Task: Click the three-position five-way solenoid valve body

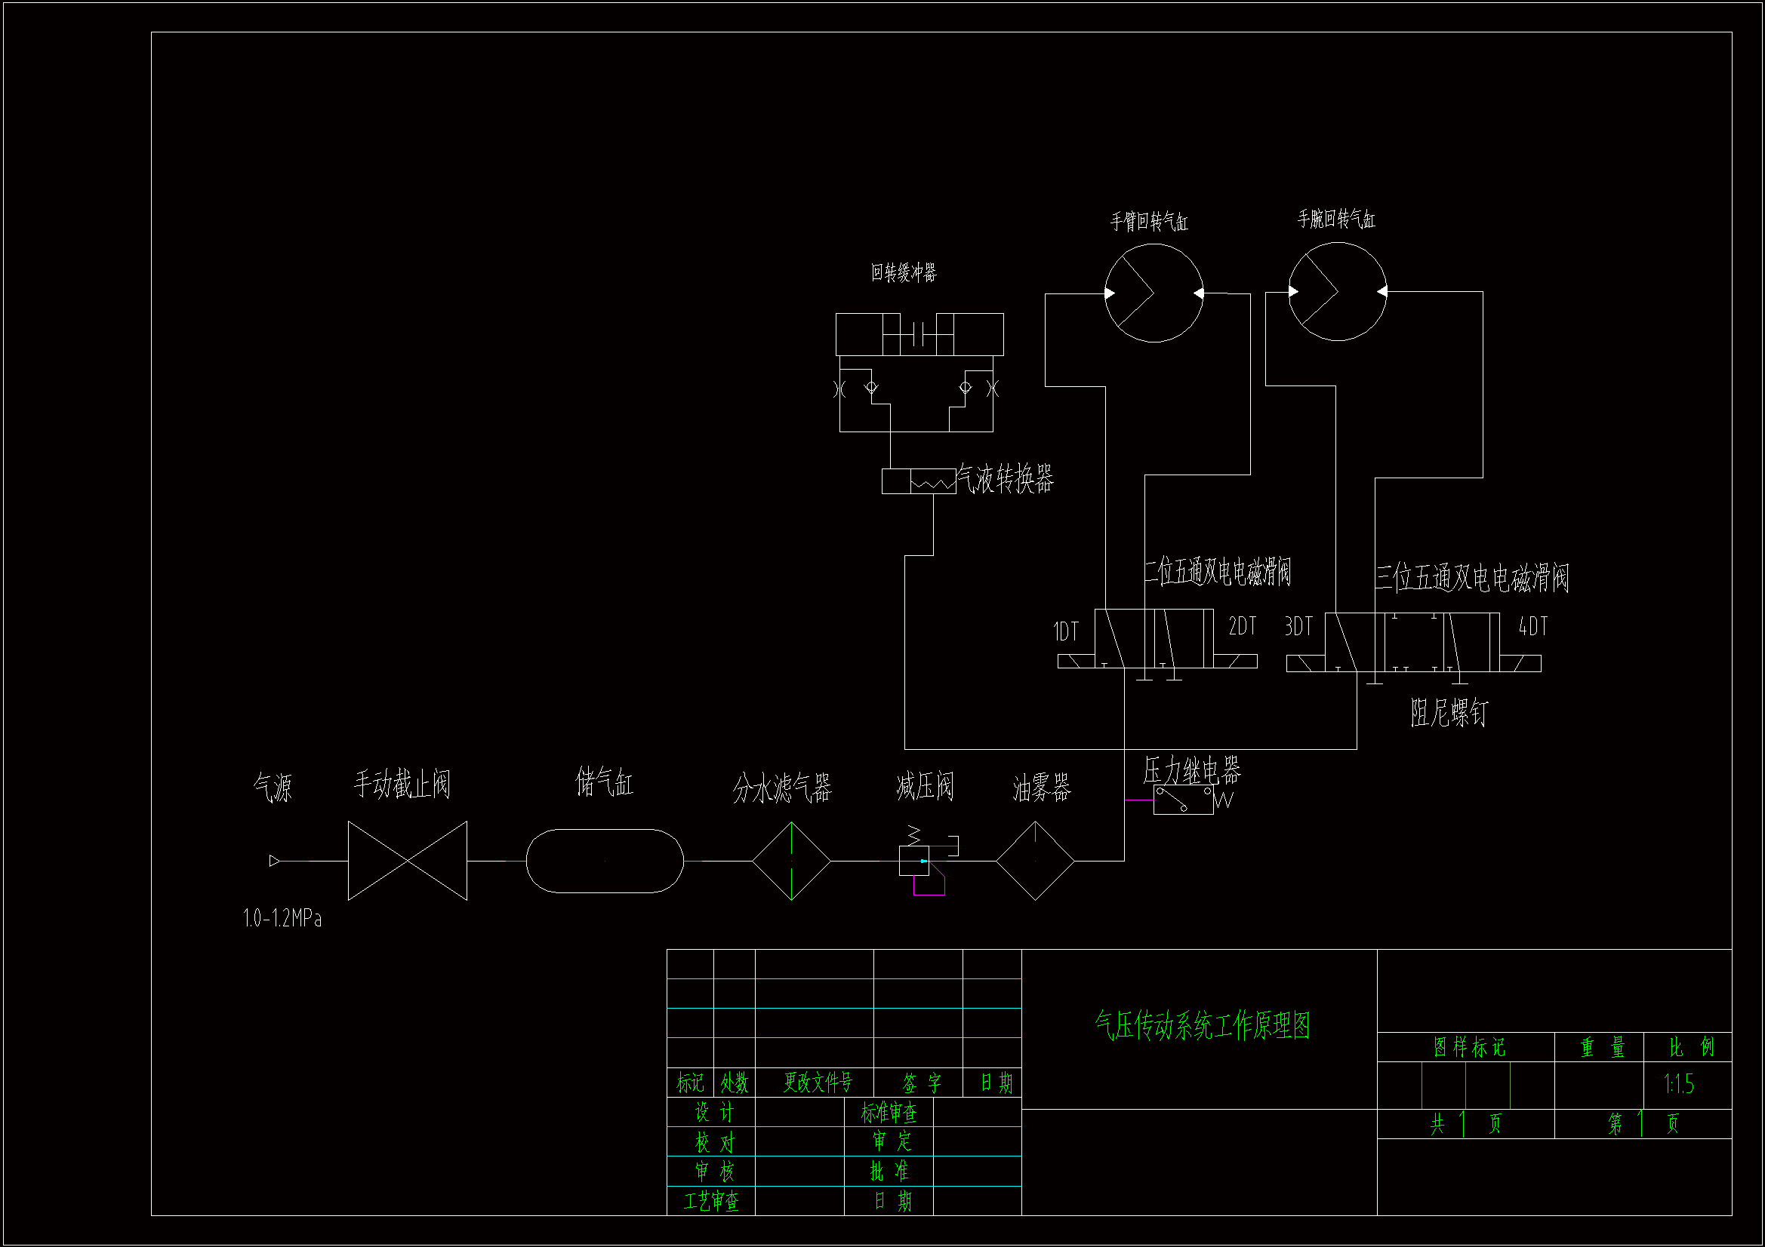Action: [x=1412, y=642]
